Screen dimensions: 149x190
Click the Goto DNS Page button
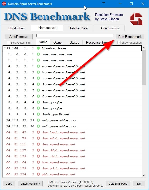pyautogui.click(x=118, y=184)
